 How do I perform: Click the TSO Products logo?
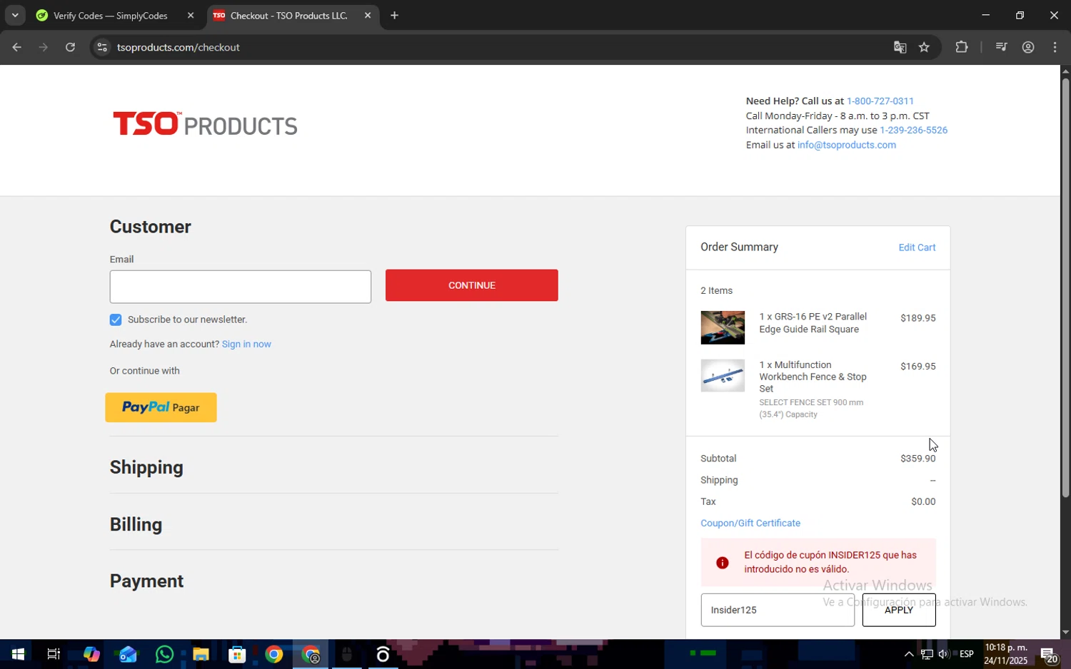tap(205, 124)
